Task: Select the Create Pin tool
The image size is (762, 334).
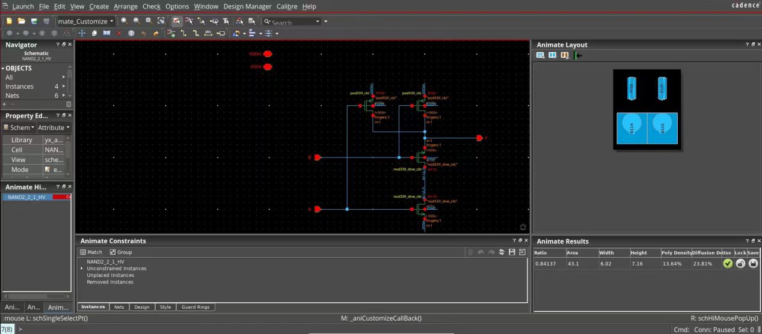Action: click(x=221, y=33)
